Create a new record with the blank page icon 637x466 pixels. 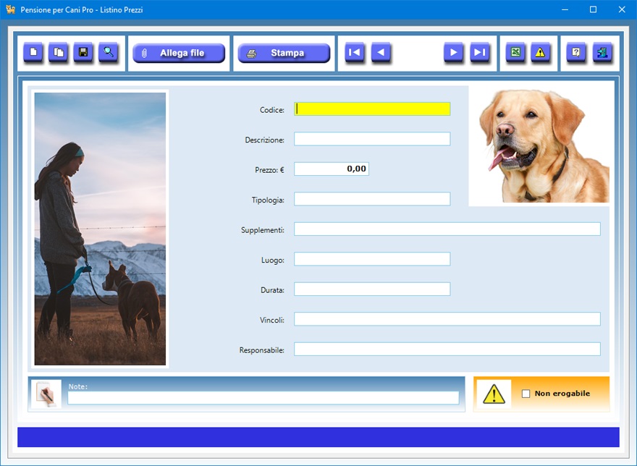[33, 52]
